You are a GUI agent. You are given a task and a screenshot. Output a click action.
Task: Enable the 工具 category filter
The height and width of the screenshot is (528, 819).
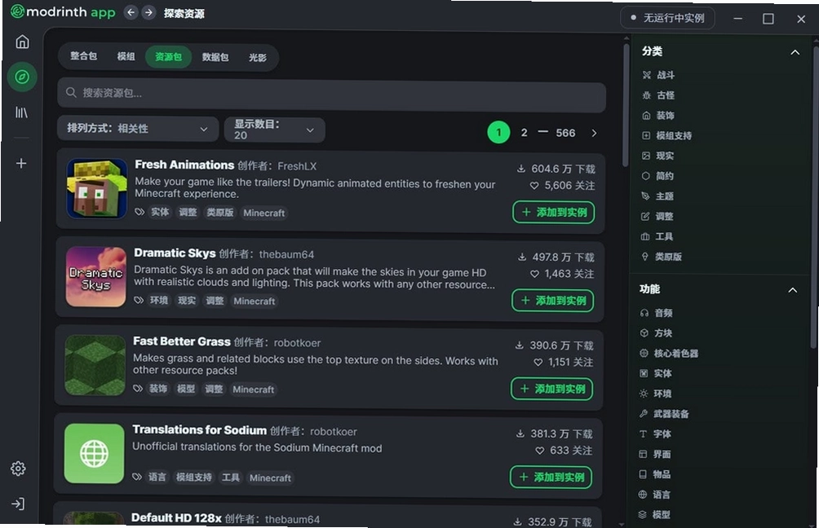click(x=657, y=237)
